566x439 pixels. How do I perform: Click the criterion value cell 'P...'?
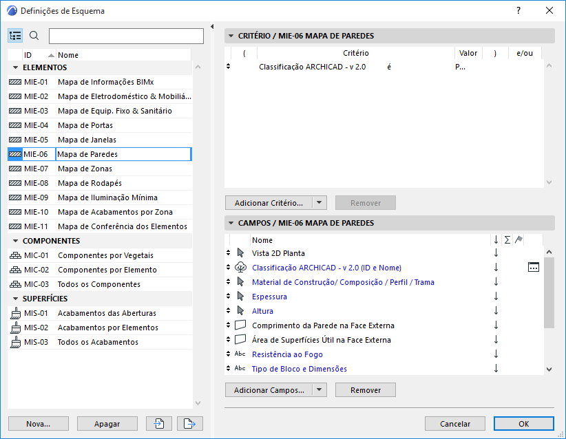pos(460,67)
